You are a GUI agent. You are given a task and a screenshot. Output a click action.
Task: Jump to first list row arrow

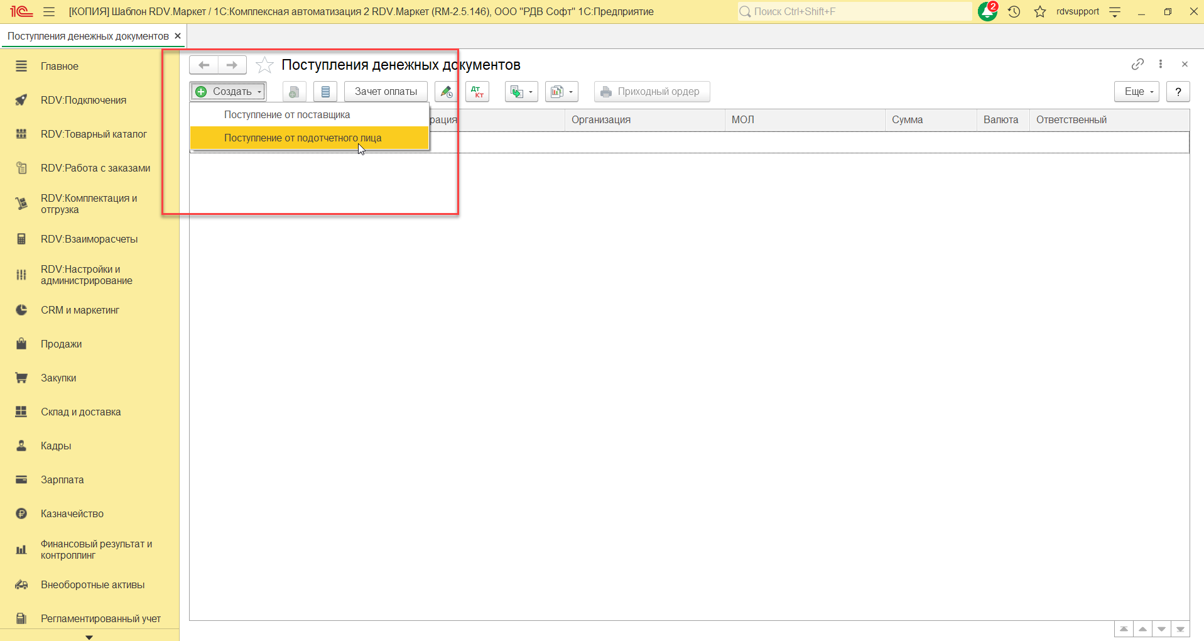(1124, 629)
